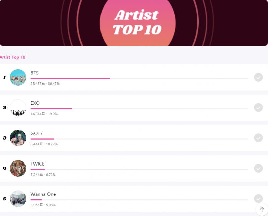
Task: Open the TWICE group thumbnail
Action: point(18,169)
